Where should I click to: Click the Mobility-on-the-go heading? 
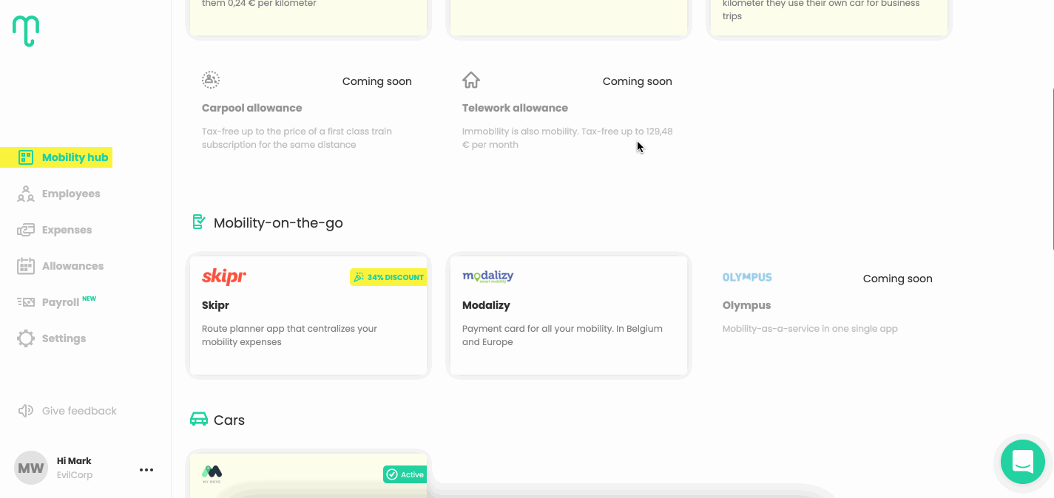(x=278, y=222)
